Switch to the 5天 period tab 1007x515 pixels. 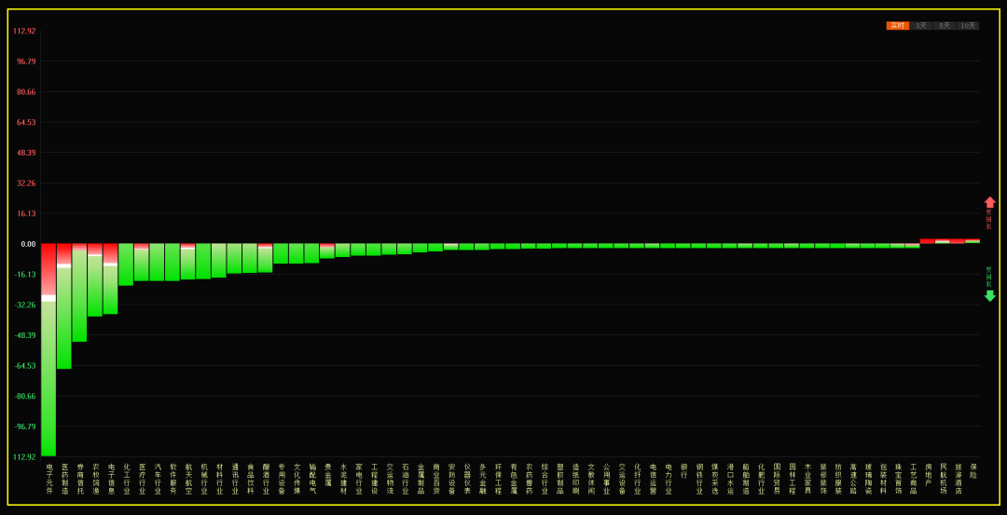(944, 26)
